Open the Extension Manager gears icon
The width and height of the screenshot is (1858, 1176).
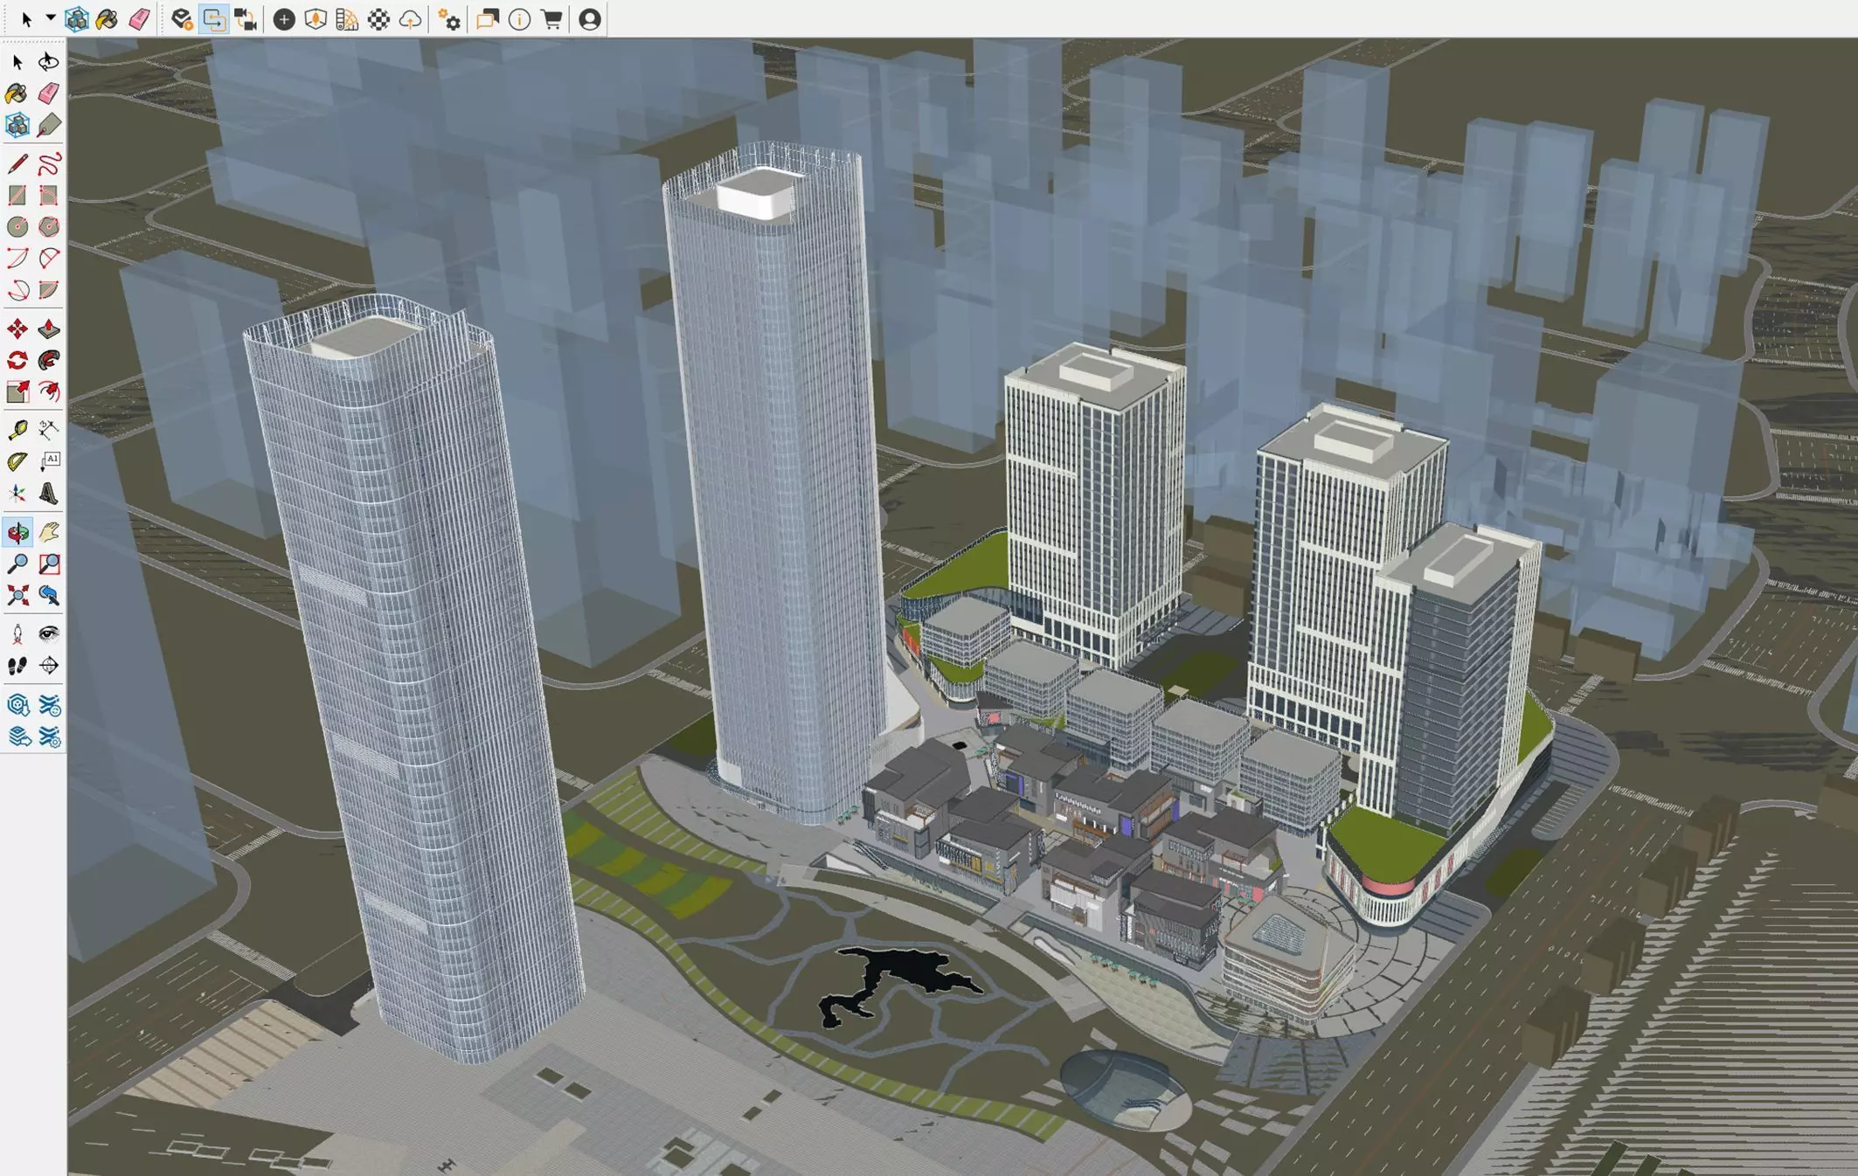[450, 19]
